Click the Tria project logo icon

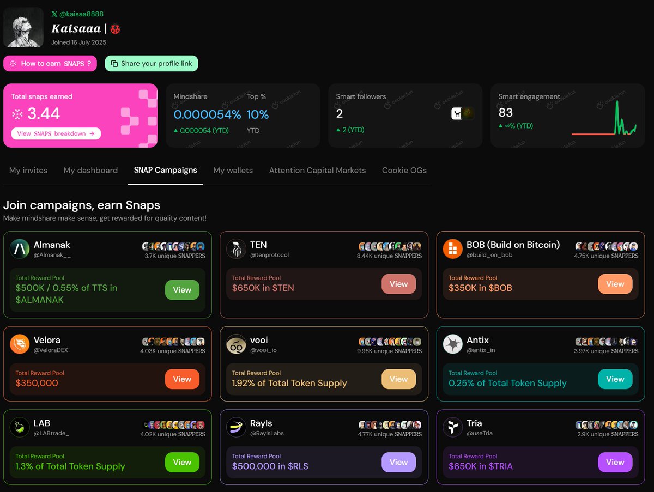[x=453, y=427]
